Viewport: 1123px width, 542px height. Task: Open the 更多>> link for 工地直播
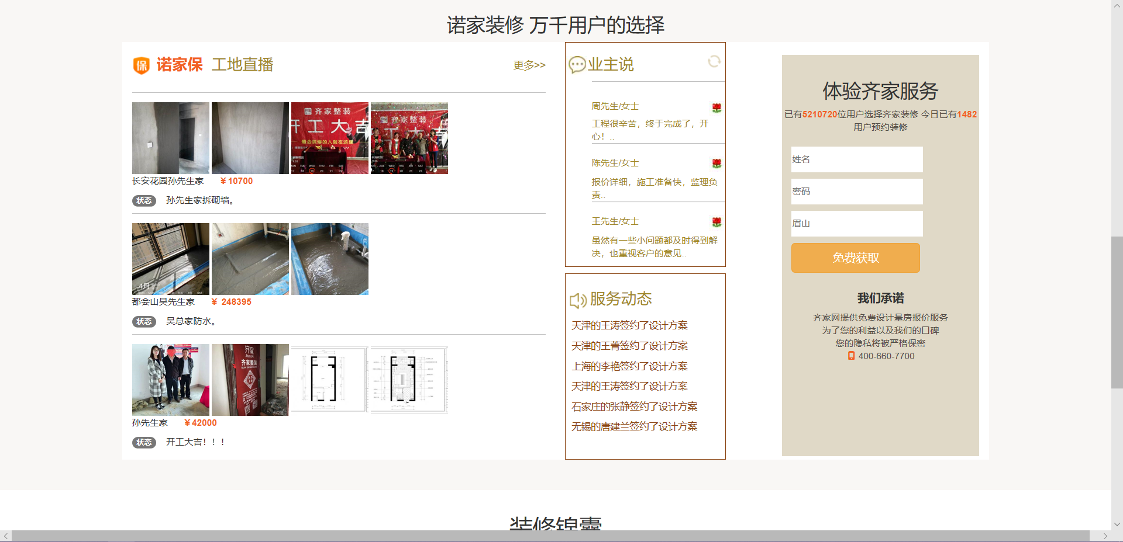pos(529,65)
